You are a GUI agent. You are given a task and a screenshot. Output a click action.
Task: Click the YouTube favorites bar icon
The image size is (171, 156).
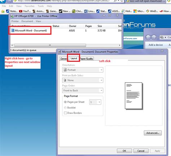pos(21,11)
